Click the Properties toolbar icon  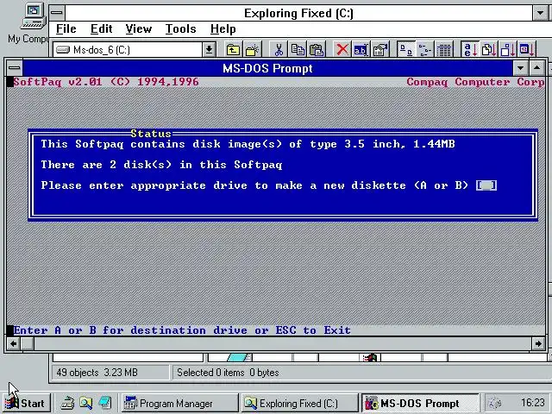tap(380, 50)
